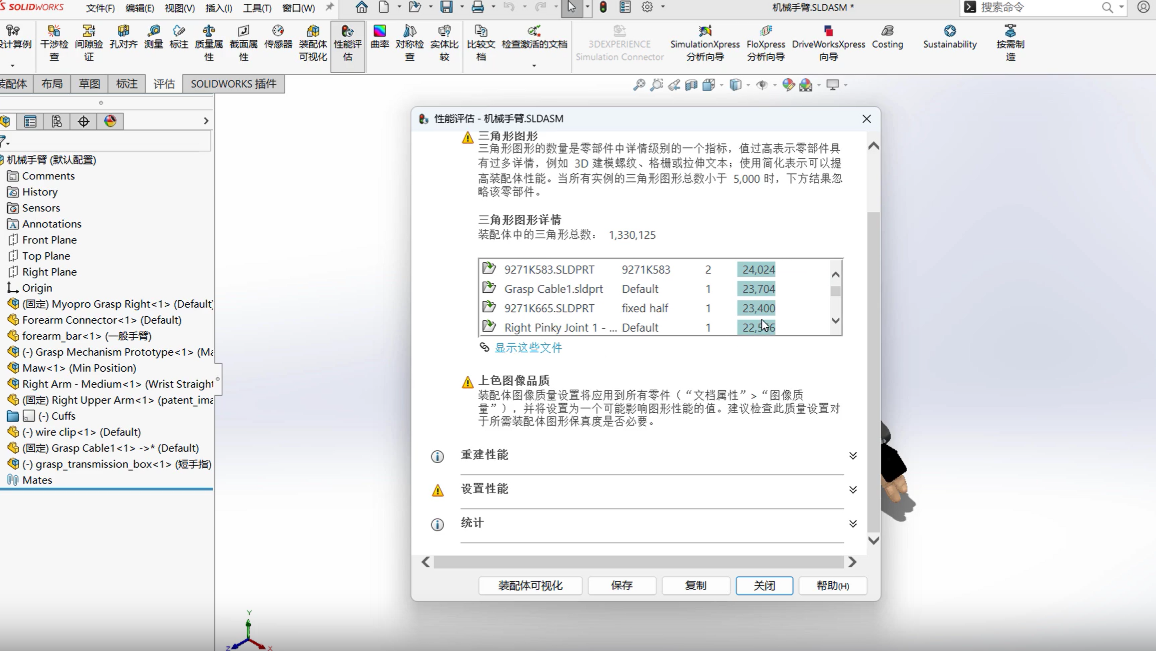Switch to the DisplayManager appearance tab
The width and height of the screenshot is (1156, 651).
point(110,121)
